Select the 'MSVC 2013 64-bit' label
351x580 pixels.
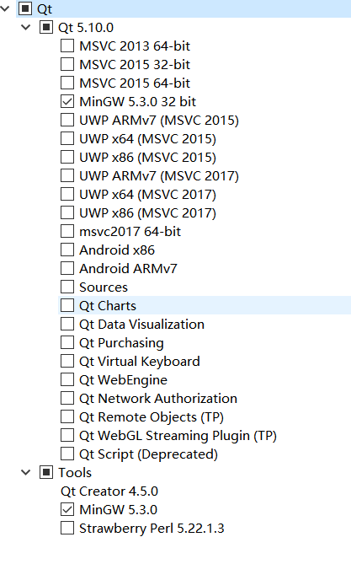(135, 46)
